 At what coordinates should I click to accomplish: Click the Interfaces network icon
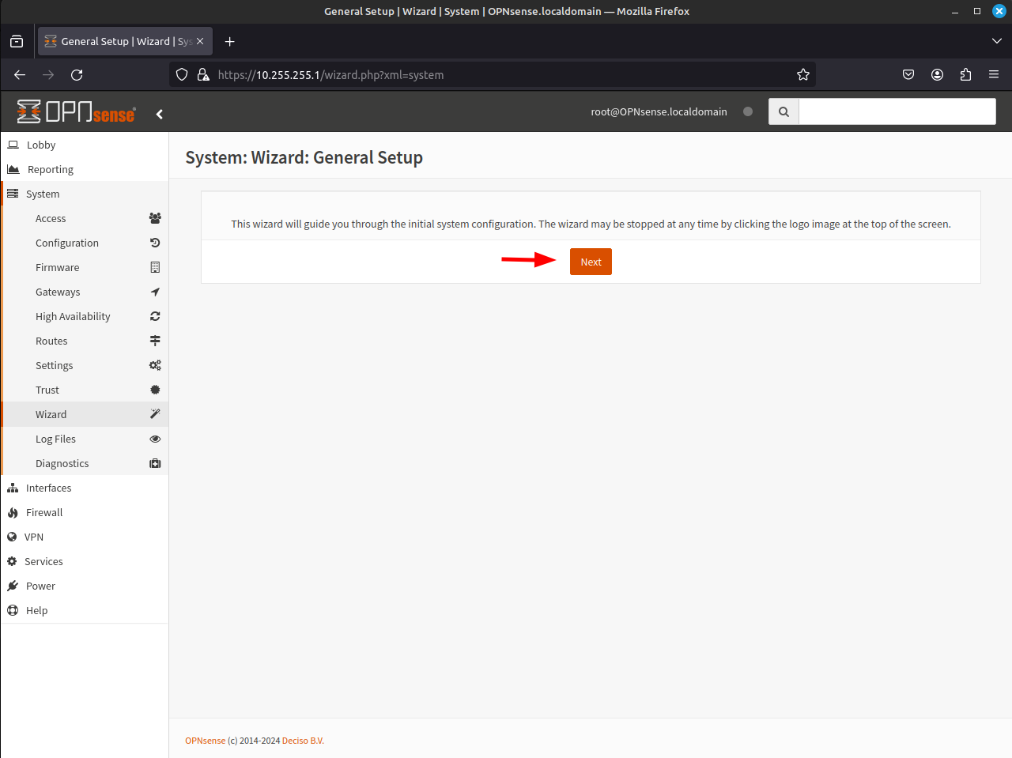pos(13,488)
